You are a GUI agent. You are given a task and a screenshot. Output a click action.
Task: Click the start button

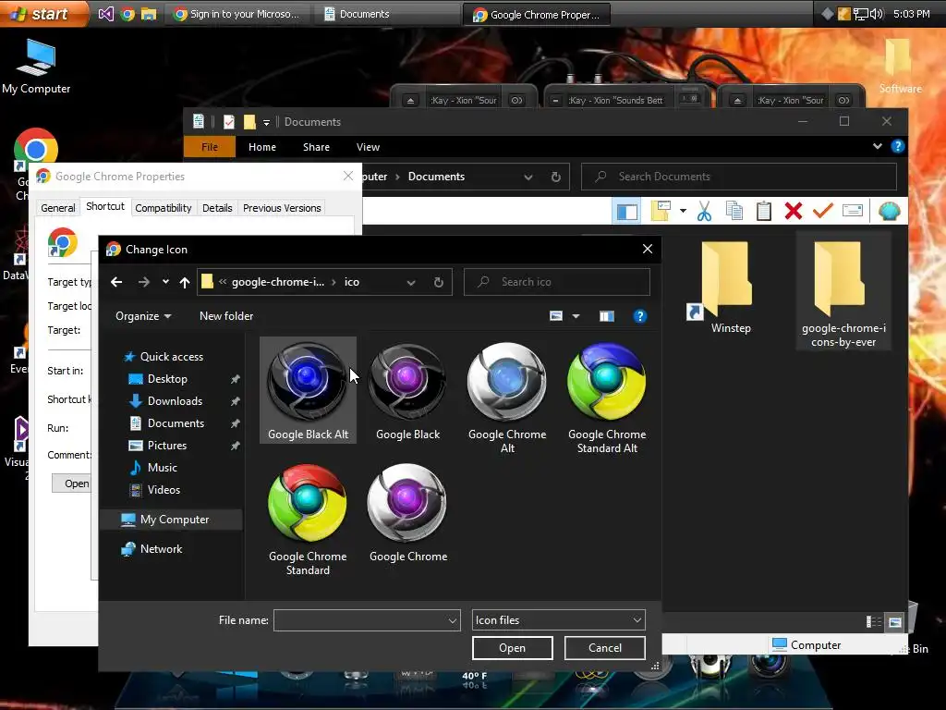click(43, 13)
